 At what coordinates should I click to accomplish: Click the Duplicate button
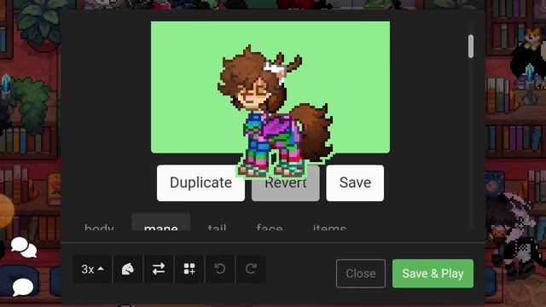click(201, 183)
